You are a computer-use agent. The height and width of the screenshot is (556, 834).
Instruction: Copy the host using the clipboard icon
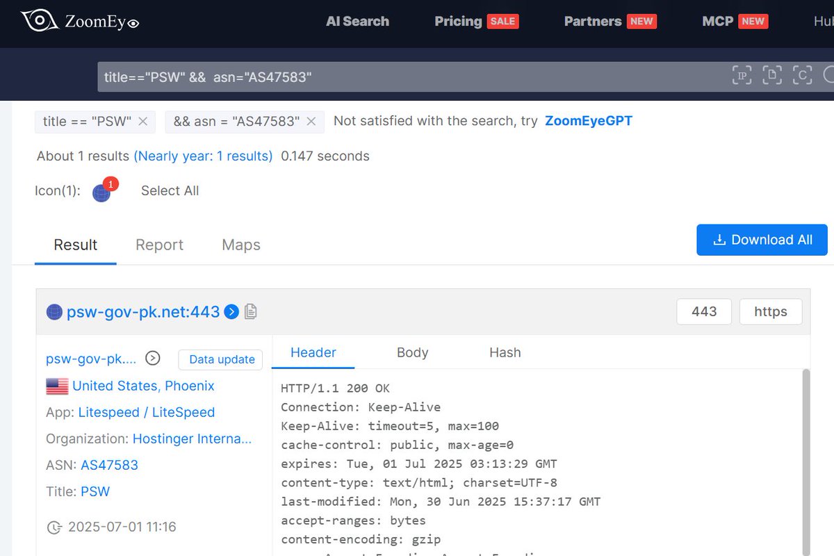251,312
